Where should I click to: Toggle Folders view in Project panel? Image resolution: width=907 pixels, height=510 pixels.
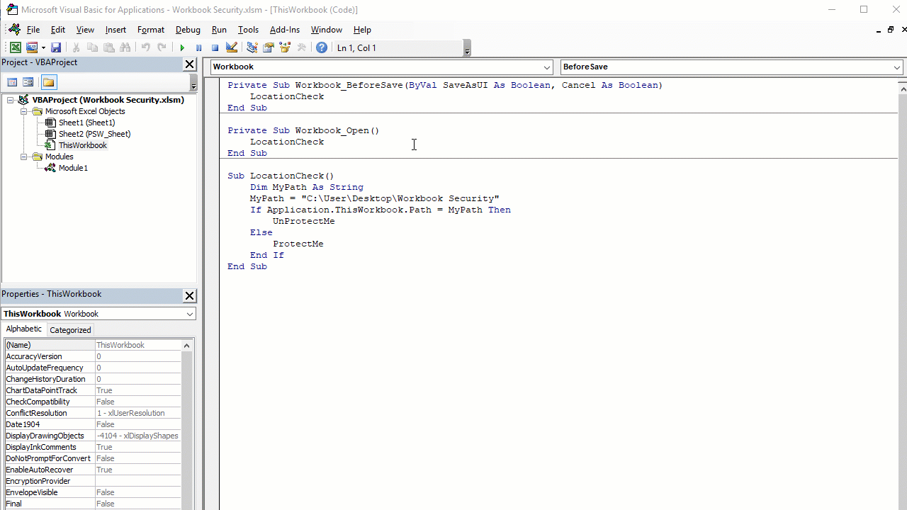pyautogui.click(x=48, y=82)
